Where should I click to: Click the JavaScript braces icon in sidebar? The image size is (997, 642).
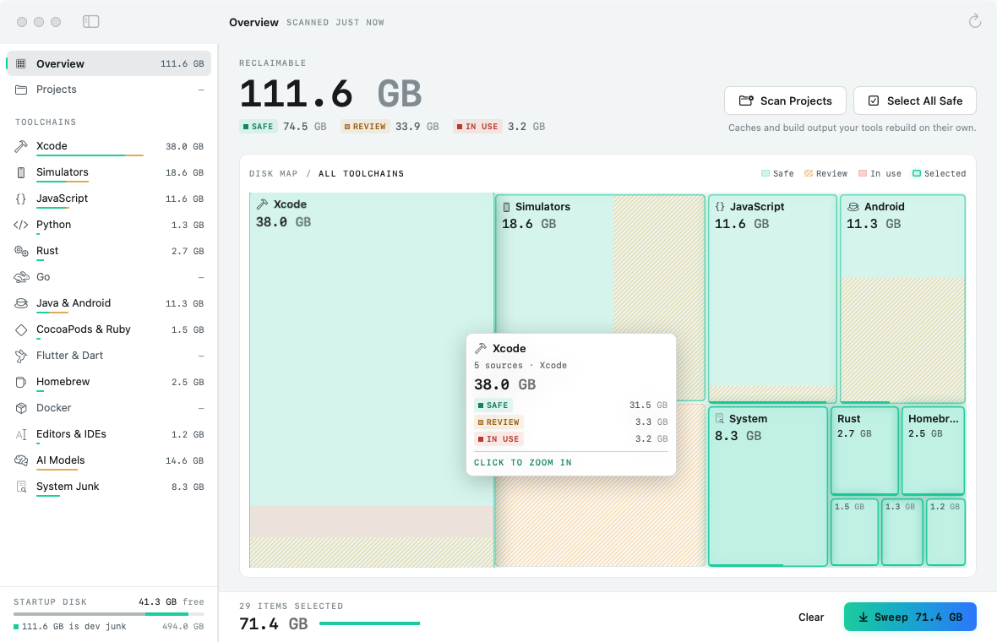21,199
